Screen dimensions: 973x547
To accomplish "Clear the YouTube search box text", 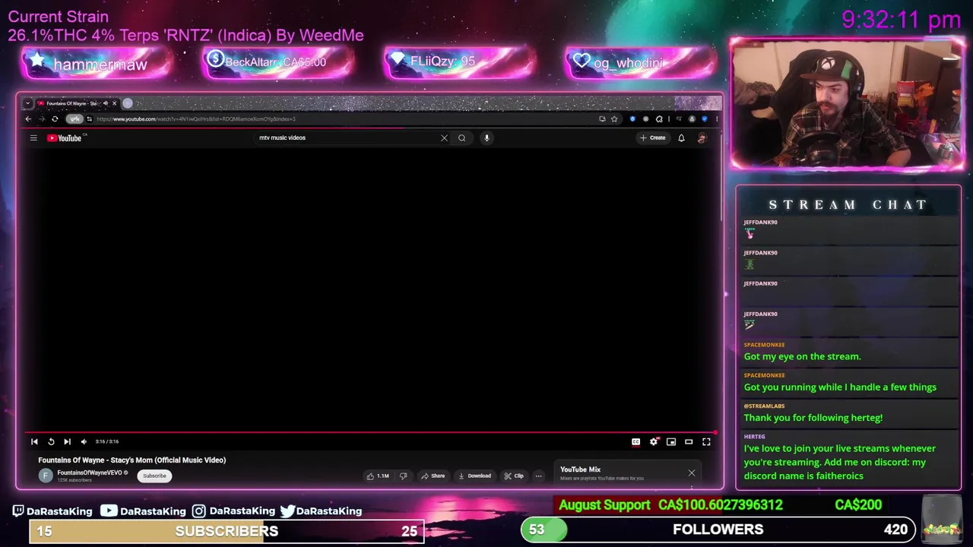I will point(444,138).
